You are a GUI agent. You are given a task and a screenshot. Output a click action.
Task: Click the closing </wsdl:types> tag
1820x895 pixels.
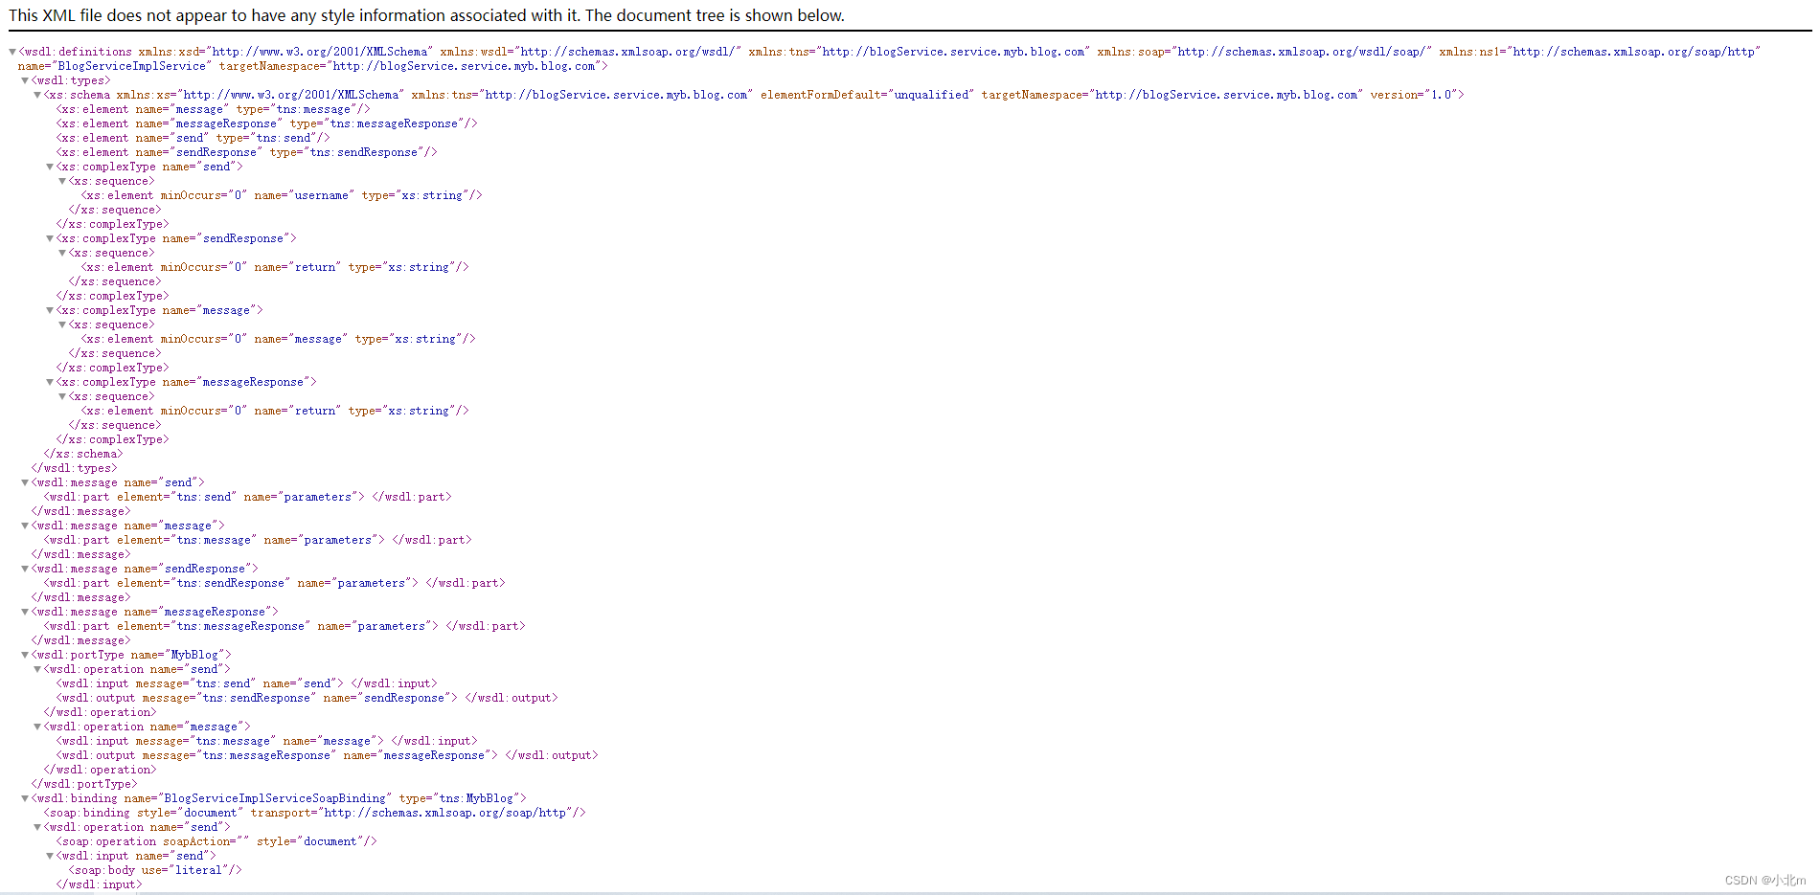point(74,468)
